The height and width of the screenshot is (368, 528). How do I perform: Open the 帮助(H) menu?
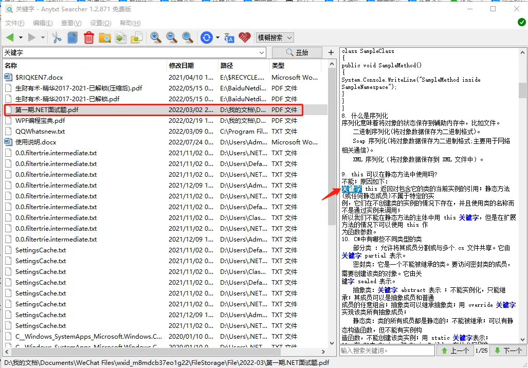tap(130, 23)
